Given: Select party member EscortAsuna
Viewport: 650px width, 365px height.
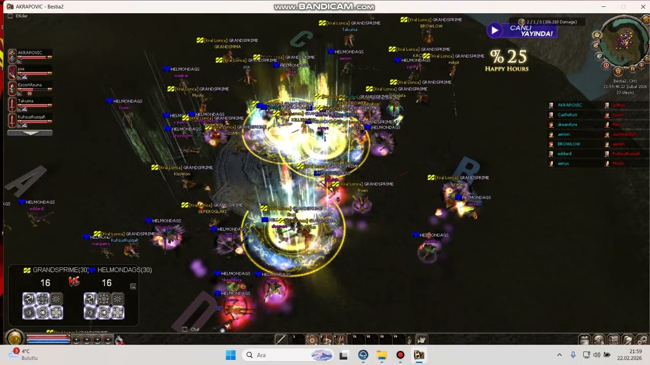Looking at the screenshot, I should (x=12, y=89).
